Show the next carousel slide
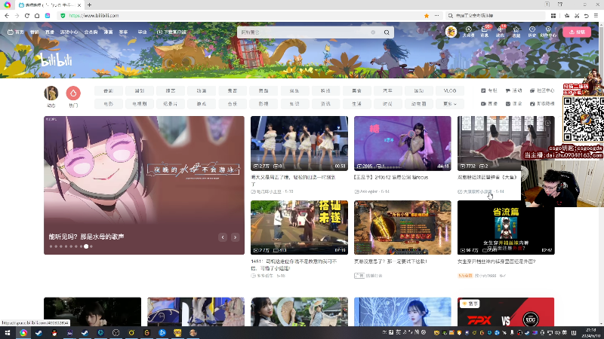Screen dimensions: 604x339 pyautogui.click(x=235, y=237)
